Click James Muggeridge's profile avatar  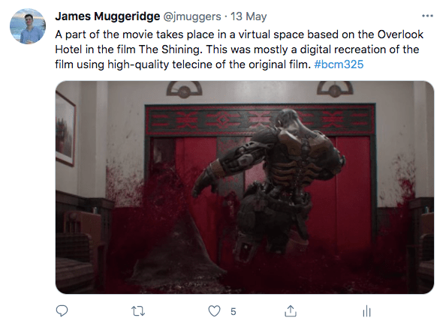click(28, 26)
